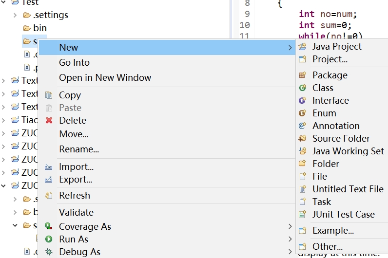Click Other... in the New submenu
Screen dimensions: 388x258
pyautogui.click(x=327, y=247)
